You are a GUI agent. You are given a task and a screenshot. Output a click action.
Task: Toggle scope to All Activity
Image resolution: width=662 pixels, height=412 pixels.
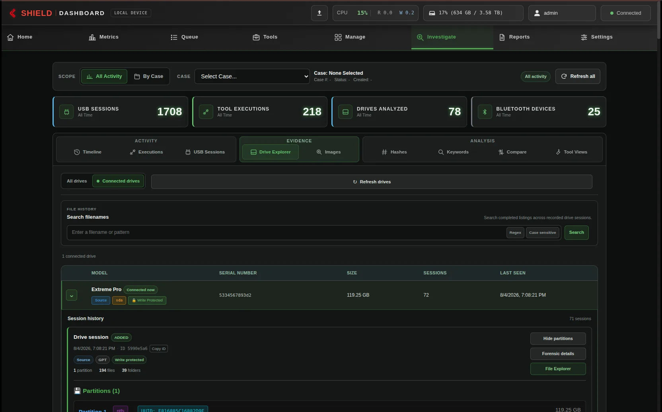click(x=104, y=76)
